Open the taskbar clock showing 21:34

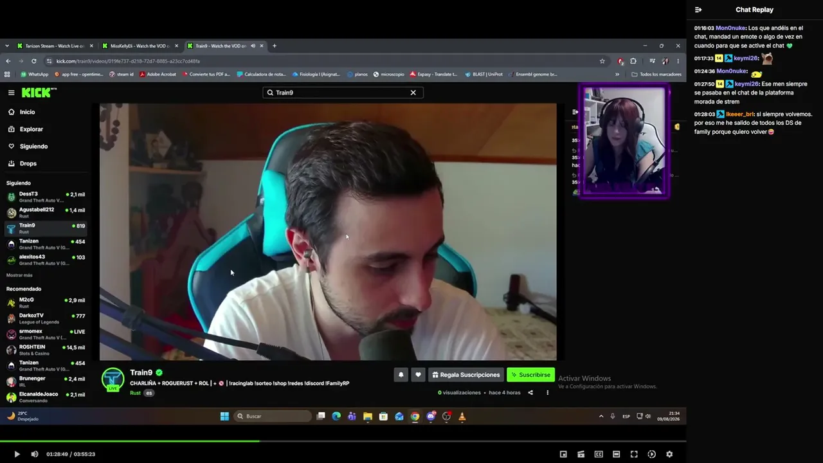(668, 416)
